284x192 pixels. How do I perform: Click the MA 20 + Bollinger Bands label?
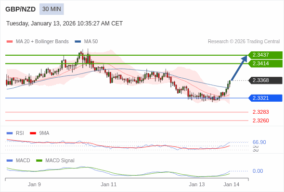(42, 42)
